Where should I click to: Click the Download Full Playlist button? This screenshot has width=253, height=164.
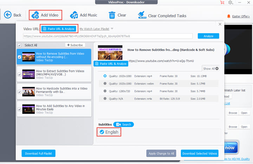click(x=39, y=153)
